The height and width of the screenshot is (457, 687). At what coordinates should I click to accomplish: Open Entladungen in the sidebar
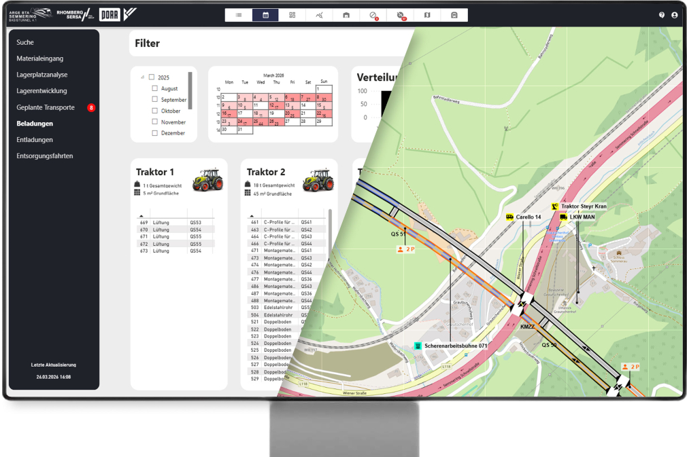pyautogui.click(x=35, y=140)
